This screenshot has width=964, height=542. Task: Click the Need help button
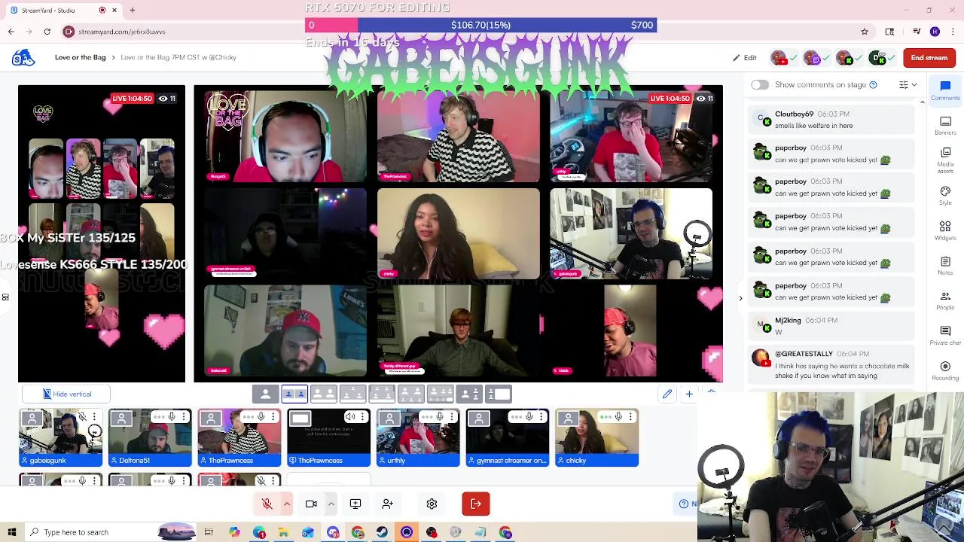click(x=687, y=504)
